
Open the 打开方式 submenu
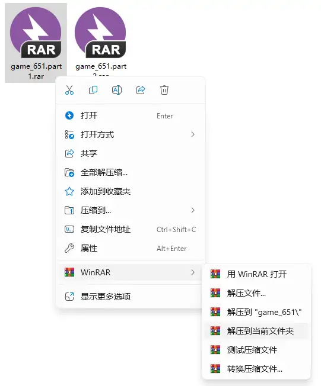pyautogui.click(x=131, y=134)
